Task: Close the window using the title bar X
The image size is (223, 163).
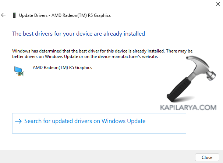Action: (215, 4)
